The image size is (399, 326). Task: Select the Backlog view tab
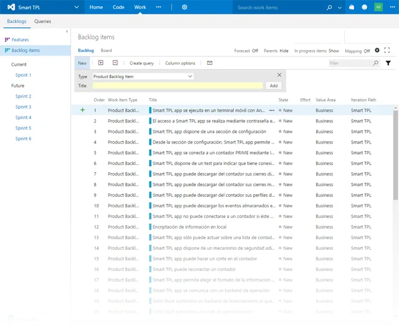[86, 51]
